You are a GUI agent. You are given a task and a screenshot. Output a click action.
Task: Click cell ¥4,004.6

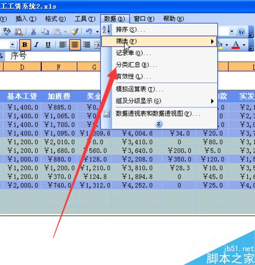137,133
